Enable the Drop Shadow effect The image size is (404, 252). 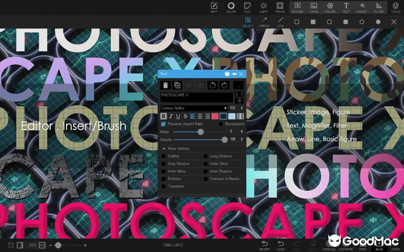(163, 164)
